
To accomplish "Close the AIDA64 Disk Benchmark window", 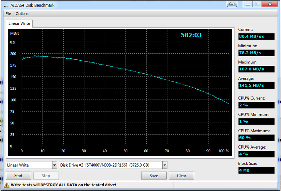I will pos(270,4).
